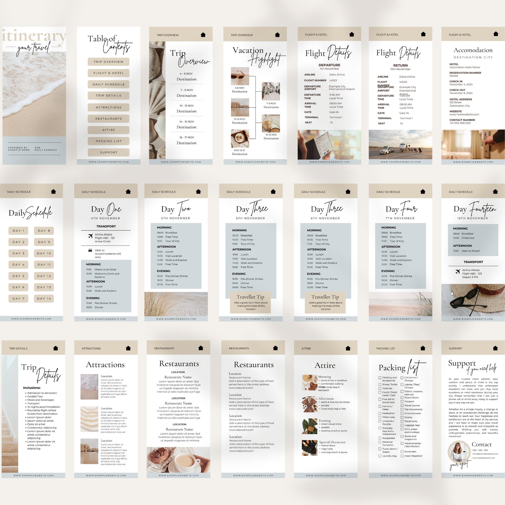The width and height of the screenshot is (505, 505).
Task: Click Morning outfit image on Attire page
Action: pos(310,383)
